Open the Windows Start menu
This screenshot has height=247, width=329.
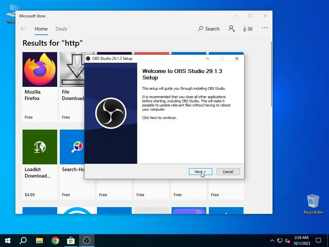tap(8, 241)
